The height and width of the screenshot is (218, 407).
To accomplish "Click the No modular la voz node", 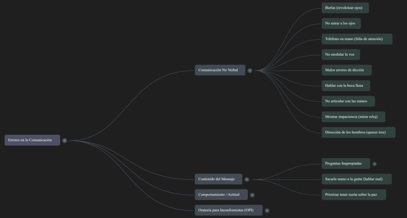I will pos(341,54).
